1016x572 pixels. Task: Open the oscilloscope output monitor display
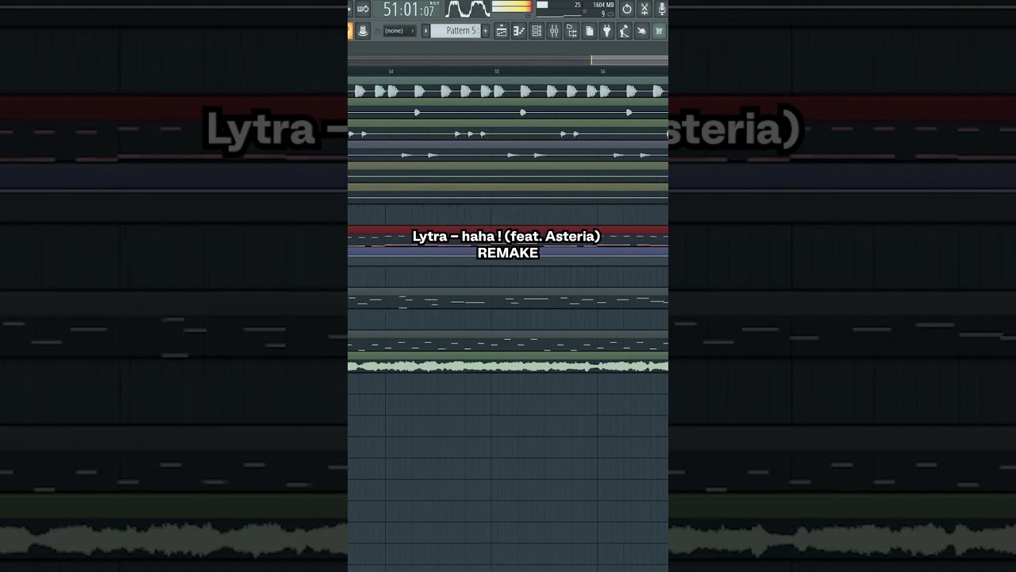coord(468,9)
